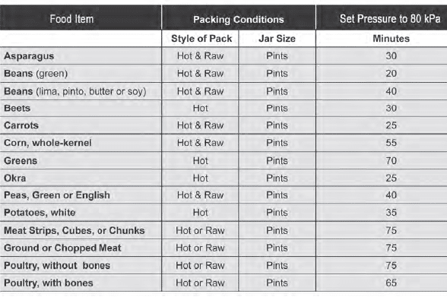Click the Beans (green) food item

(x=36, y=74)
